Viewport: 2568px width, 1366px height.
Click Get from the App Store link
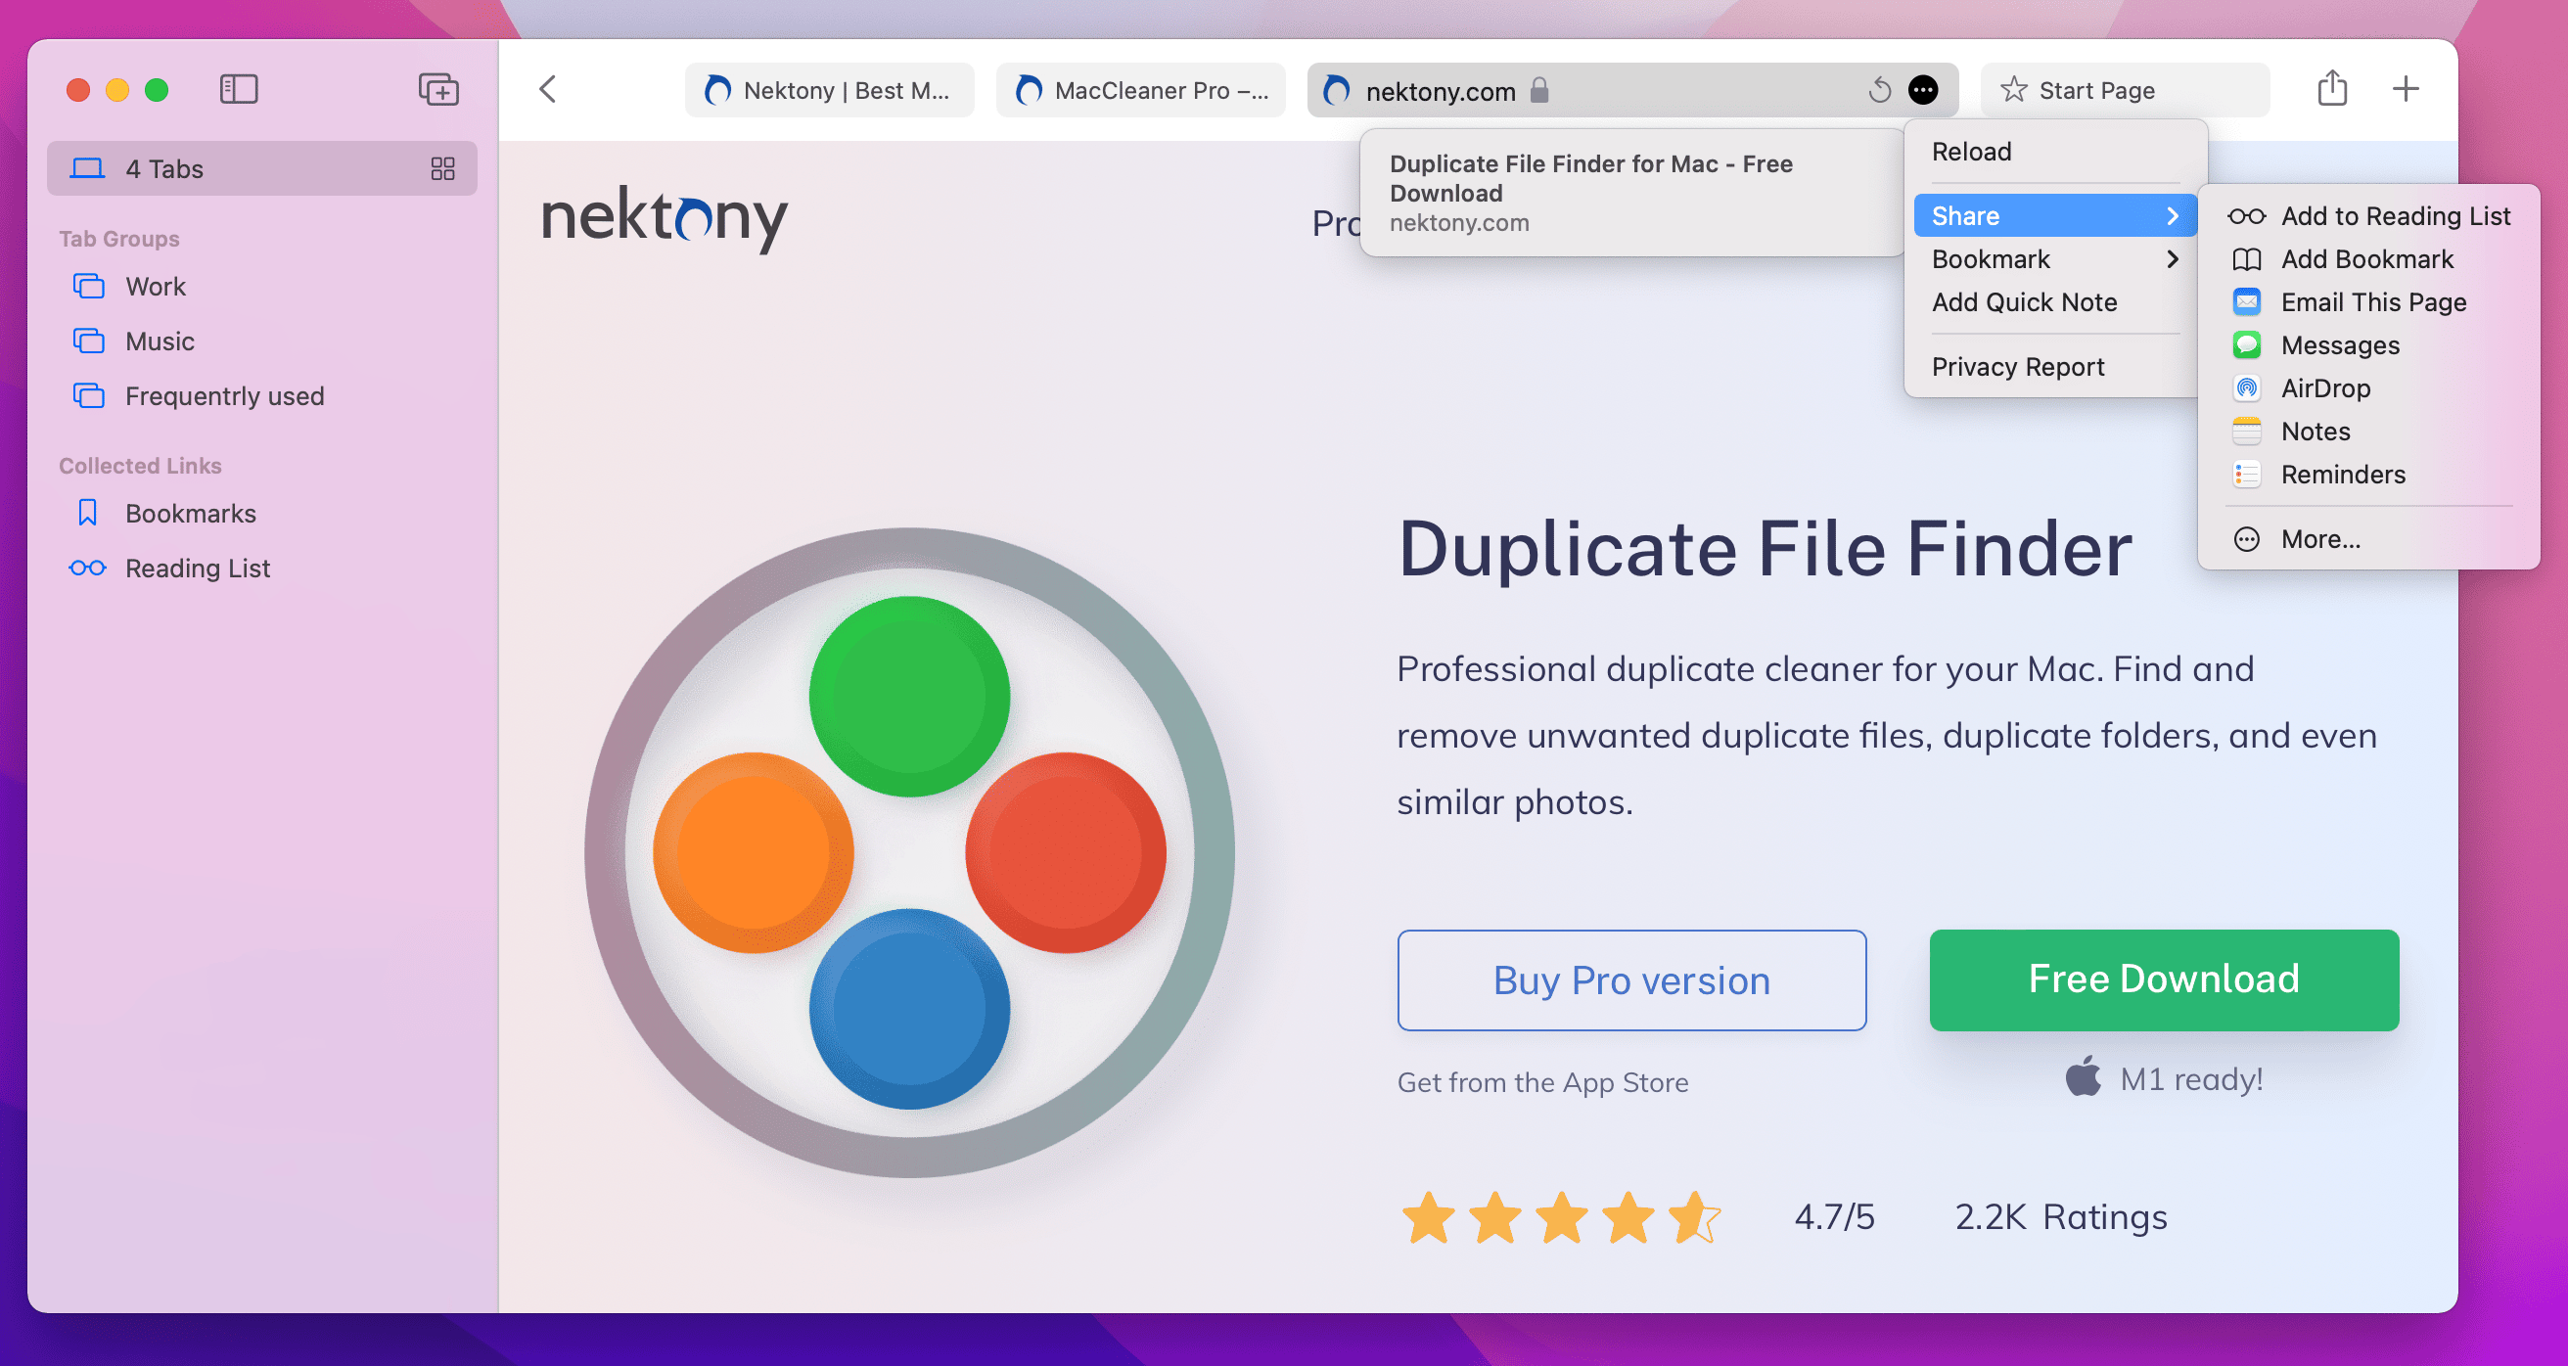click(x=1542, y=1082)
